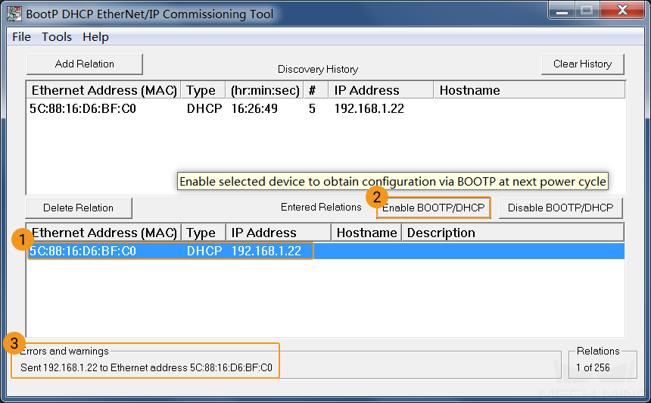Click IP 192.168.1.22 in the highlighted relation row

pos(266,251)
